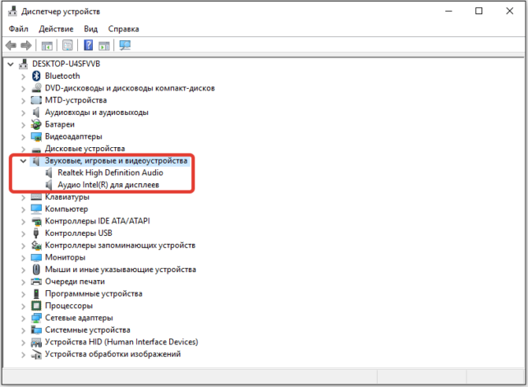Image resolution: width=528 pixels, height=387 pixels.
Task: Select the Контроллеры запоминающих устройств label
Action: tap(120, 245)
